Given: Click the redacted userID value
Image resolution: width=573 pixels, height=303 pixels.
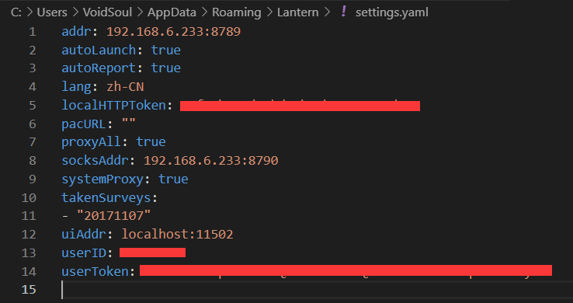Looking at the screenshot, I should coord(152,252).
